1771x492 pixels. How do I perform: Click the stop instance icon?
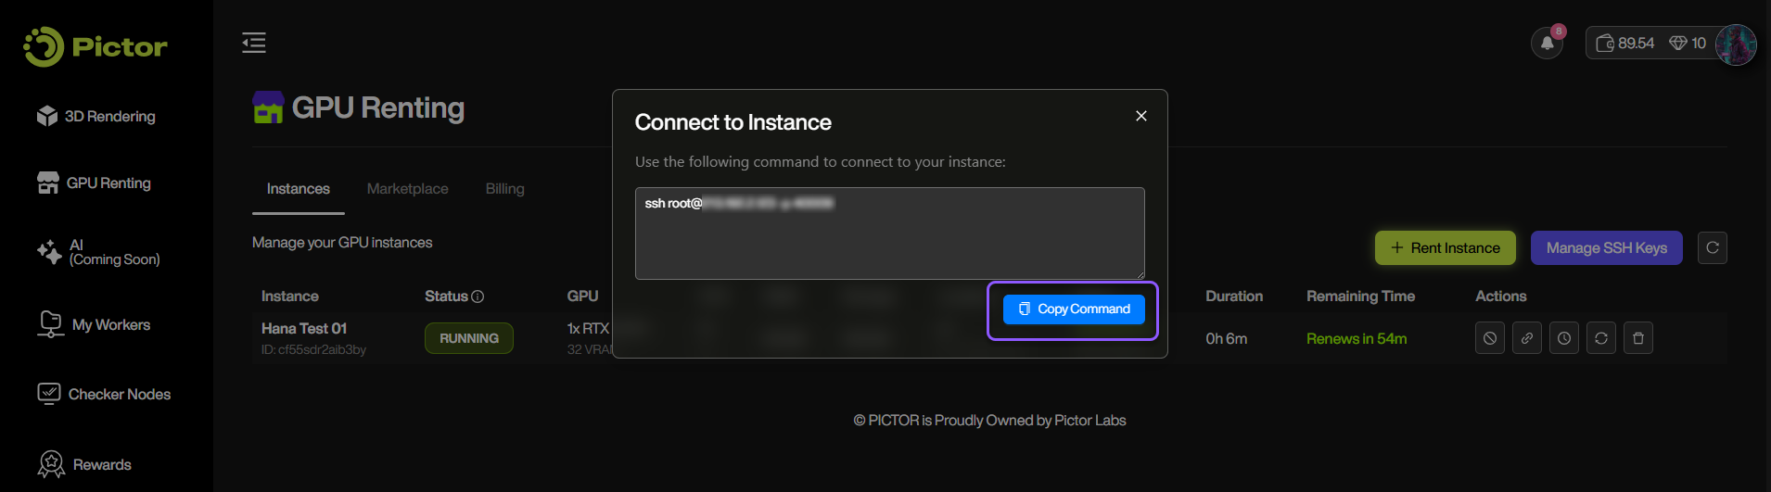click(1490, 338)
